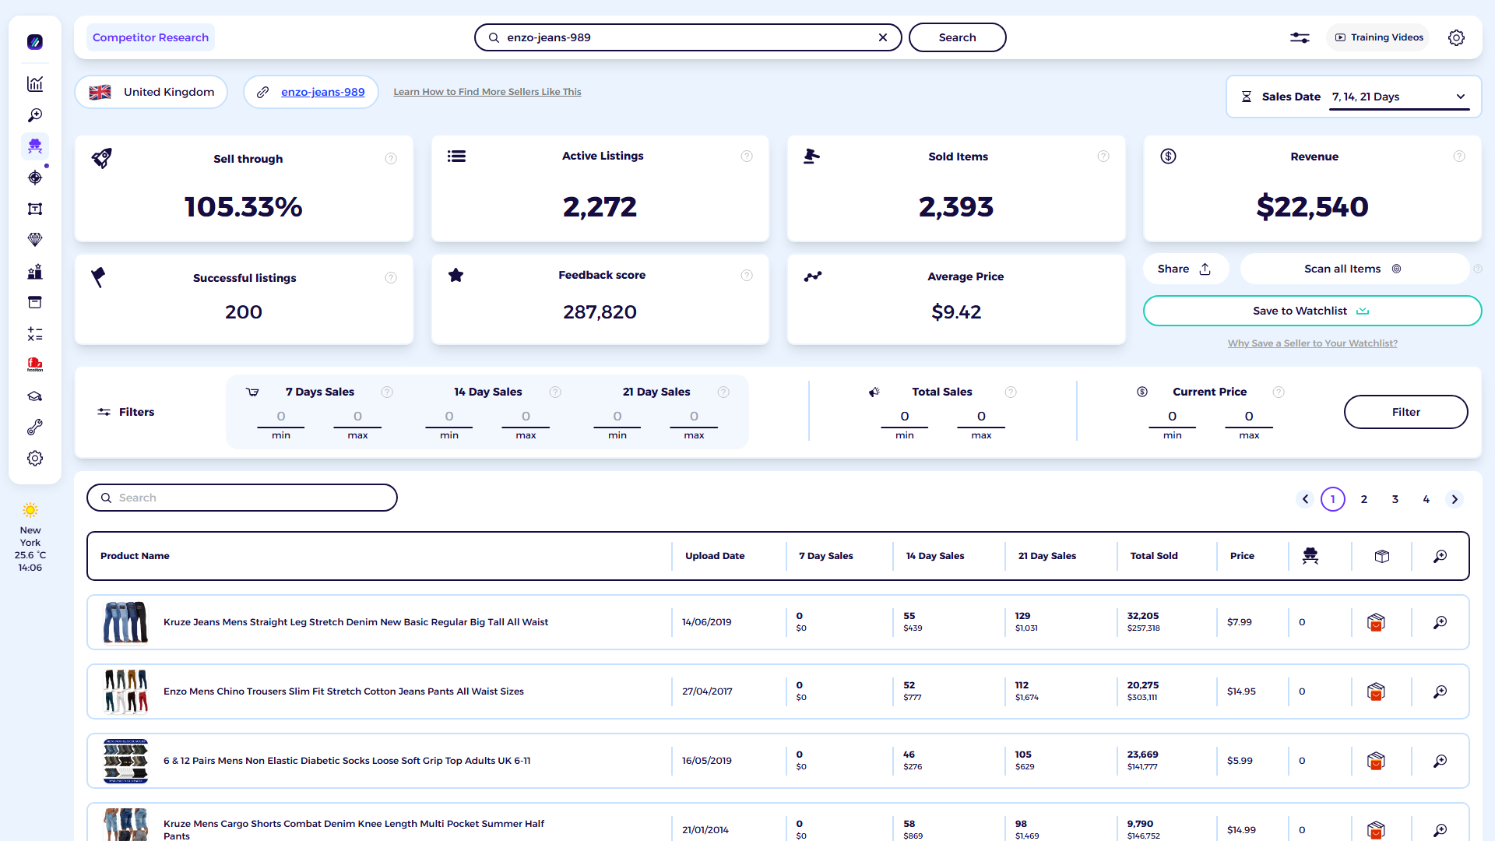This screenshot has width=1495, height=841.
Task: Open the filter sliders icon in header
Action: (x=1300, y=37)
